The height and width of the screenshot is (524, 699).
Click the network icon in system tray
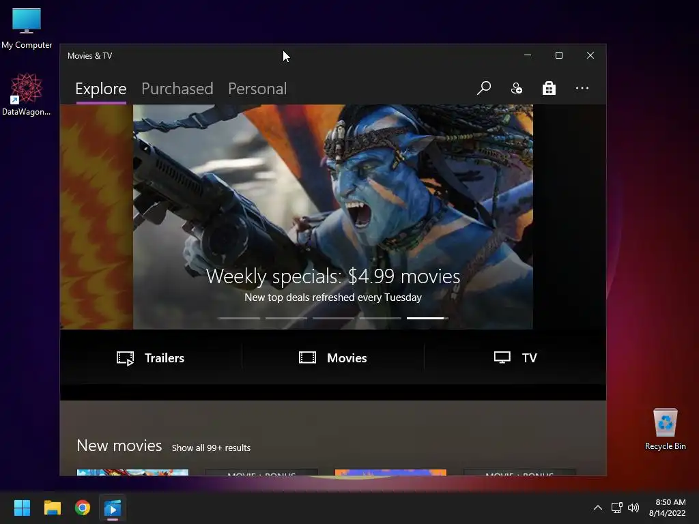point(616,508)
